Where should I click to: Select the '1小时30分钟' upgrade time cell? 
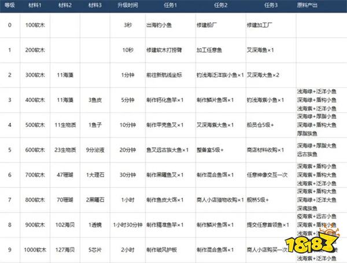click(x=128, y=225)
